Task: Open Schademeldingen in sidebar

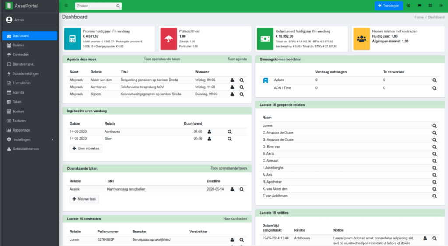Action: coord(30,74)
